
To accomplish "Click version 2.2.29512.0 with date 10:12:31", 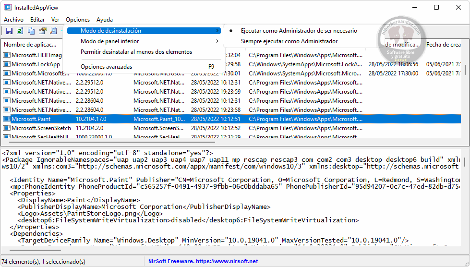I will pyautogui.click(x=90, y=83).
